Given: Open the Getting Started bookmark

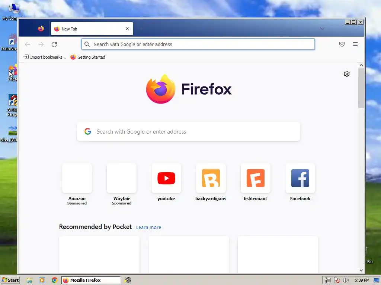Looking at the screenshot, I should pos(88,57).
